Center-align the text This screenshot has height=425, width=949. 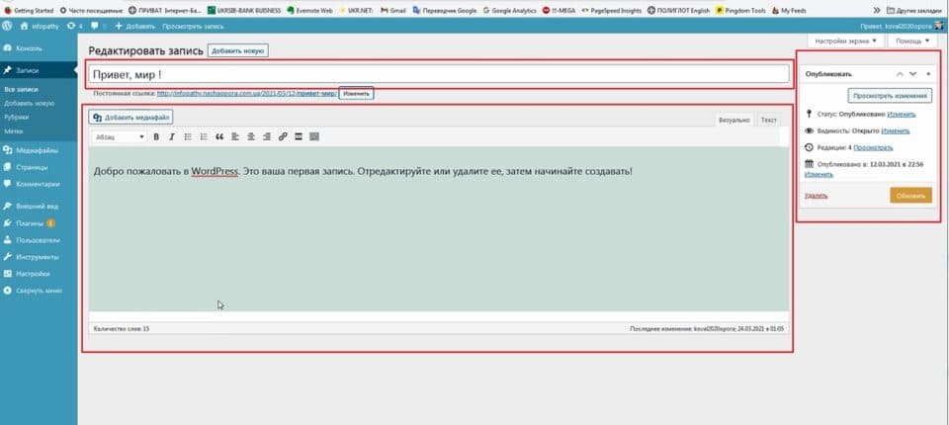[x=251, y=136]
